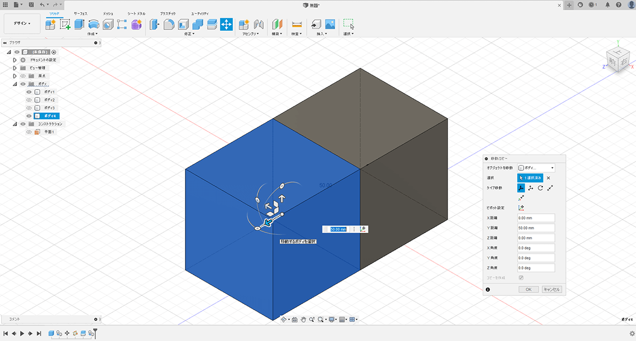Click the Set Pivot icon
This screenshot has height=341, width=636.
click(521, 207)
